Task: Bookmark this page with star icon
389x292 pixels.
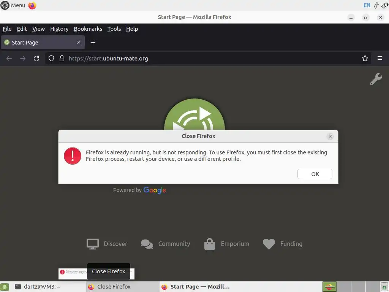Action: click(365, 58)
